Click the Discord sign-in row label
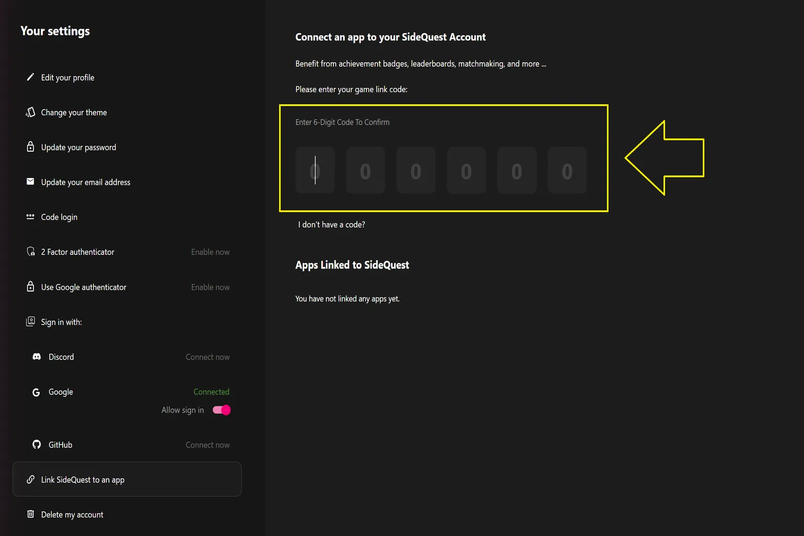Viewport: 804px width, 536px height. [x=61, y=357]
